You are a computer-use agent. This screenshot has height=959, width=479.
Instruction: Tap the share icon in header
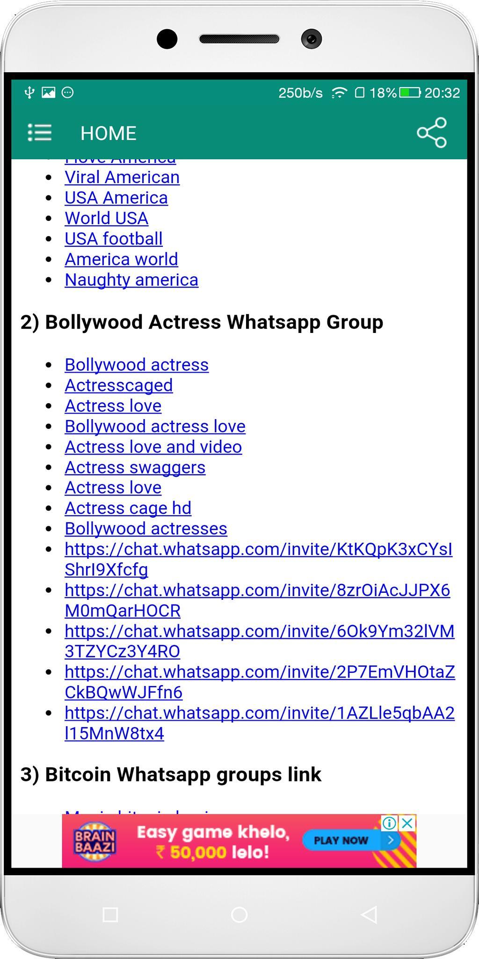(432, 133)
